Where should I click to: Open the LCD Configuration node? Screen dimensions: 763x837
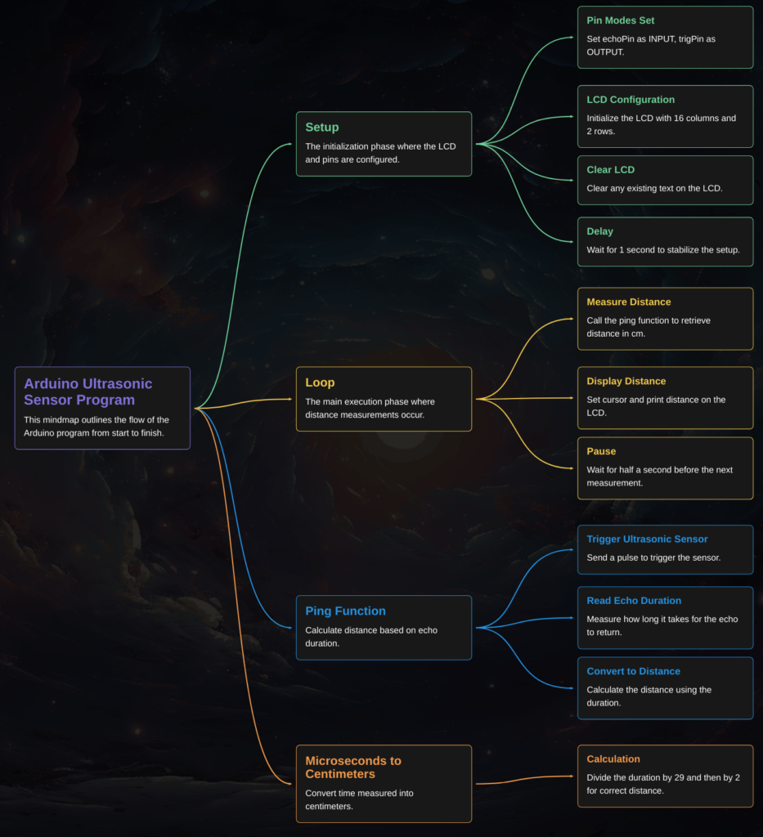tap(664, 116)
